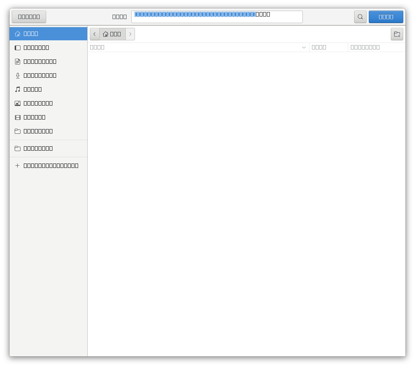This screenshot has width=415, height=367.
Task: Open the Music location in the sidebar
Action: [33, 89]
